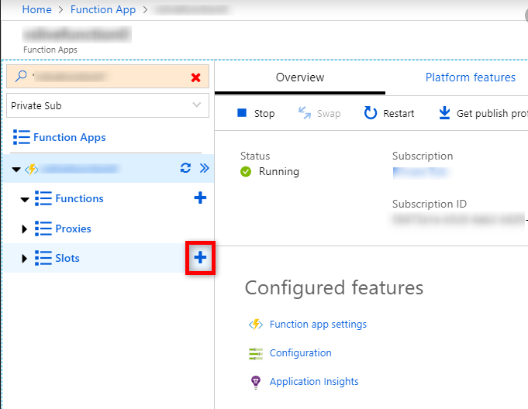Clear the search box with red X
Viewport: 528px width, 409px height.
(x=195, y=77)
